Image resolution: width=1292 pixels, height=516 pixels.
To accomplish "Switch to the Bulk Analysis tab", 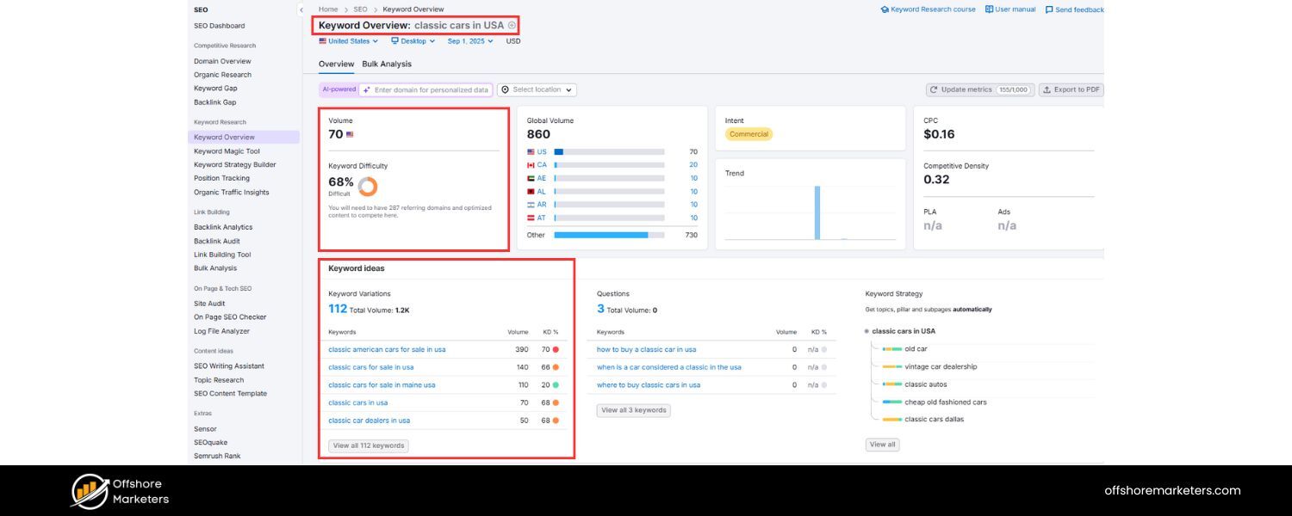I will point(387,63).
